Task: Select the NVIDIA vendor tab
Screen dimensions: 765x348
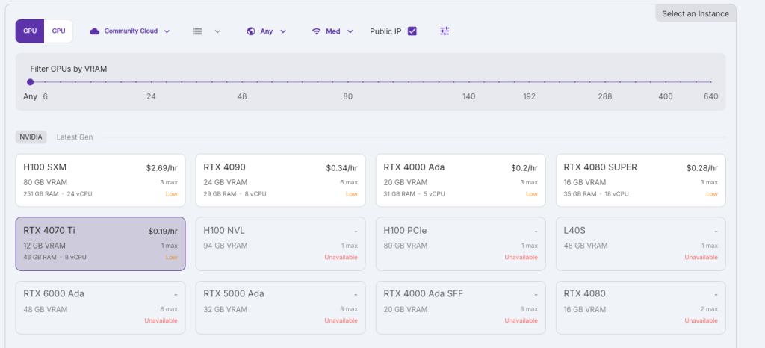Action: click(31, 137)
